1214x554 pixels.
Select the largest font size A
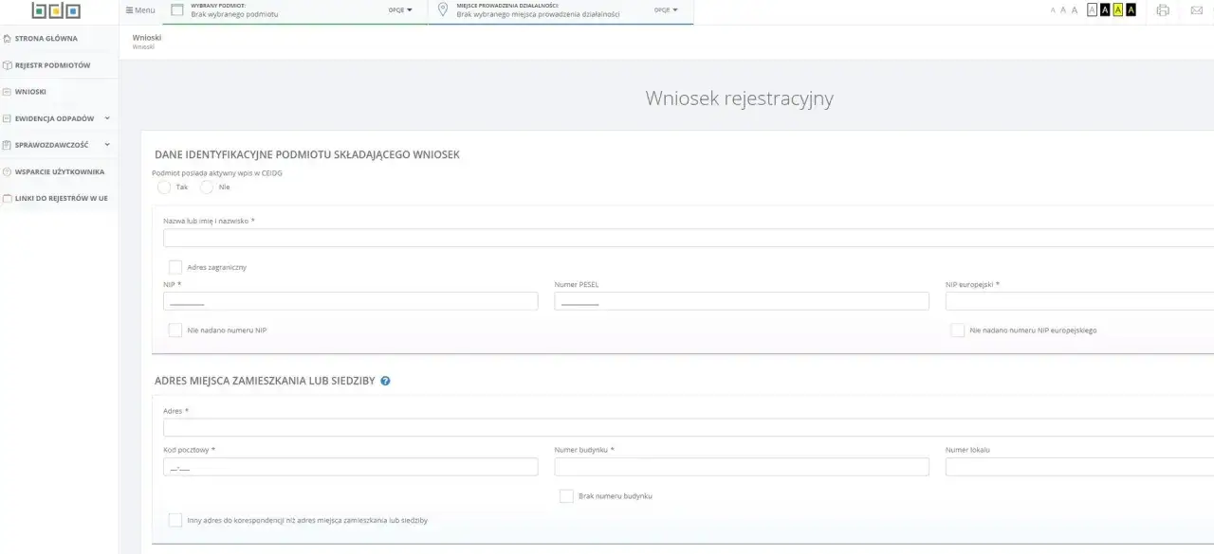pyautogui.click(x=1075, y=10)
